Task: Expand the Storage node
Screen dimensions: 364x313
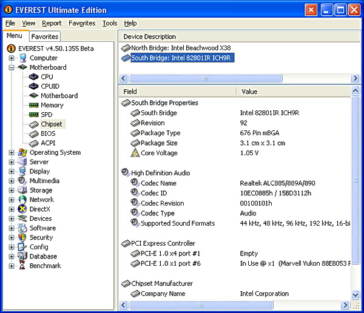Action: [x=12, y=190]
